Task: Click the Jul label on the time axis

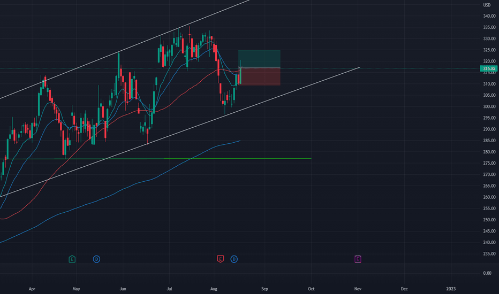Action: 170,289
